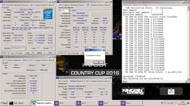Click the Validate button in CPU-Z
This screenshot has height=106, width=190.
(39, 53)
